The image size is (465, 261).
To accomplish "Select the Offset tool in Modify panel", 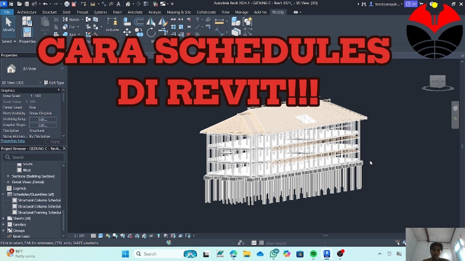I will click(139, 22).
